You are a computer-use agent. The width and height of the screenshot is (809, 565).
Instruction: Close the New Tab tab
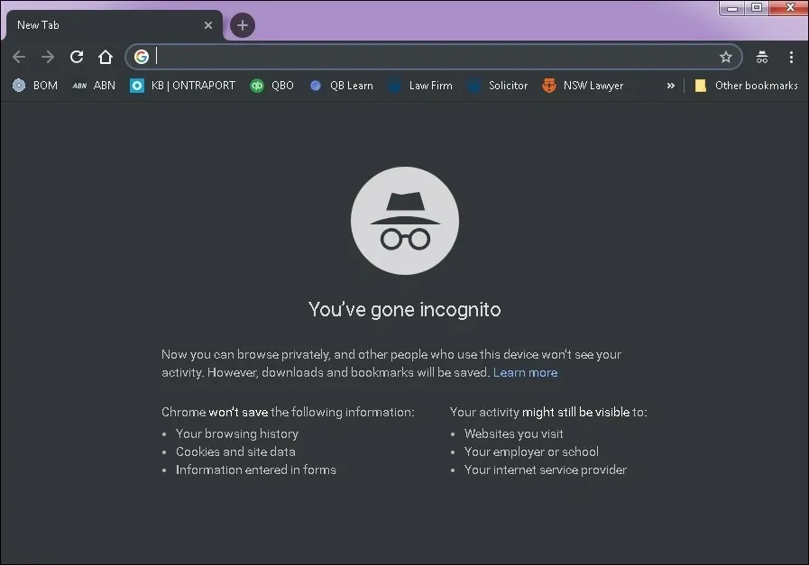208,25
